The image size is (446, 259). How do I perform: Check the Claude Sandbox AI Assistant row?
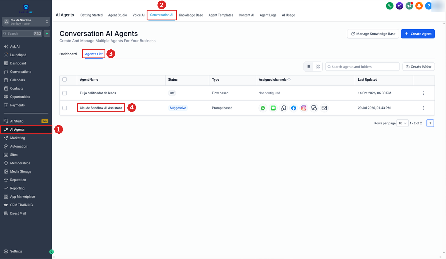click(65, 108)
